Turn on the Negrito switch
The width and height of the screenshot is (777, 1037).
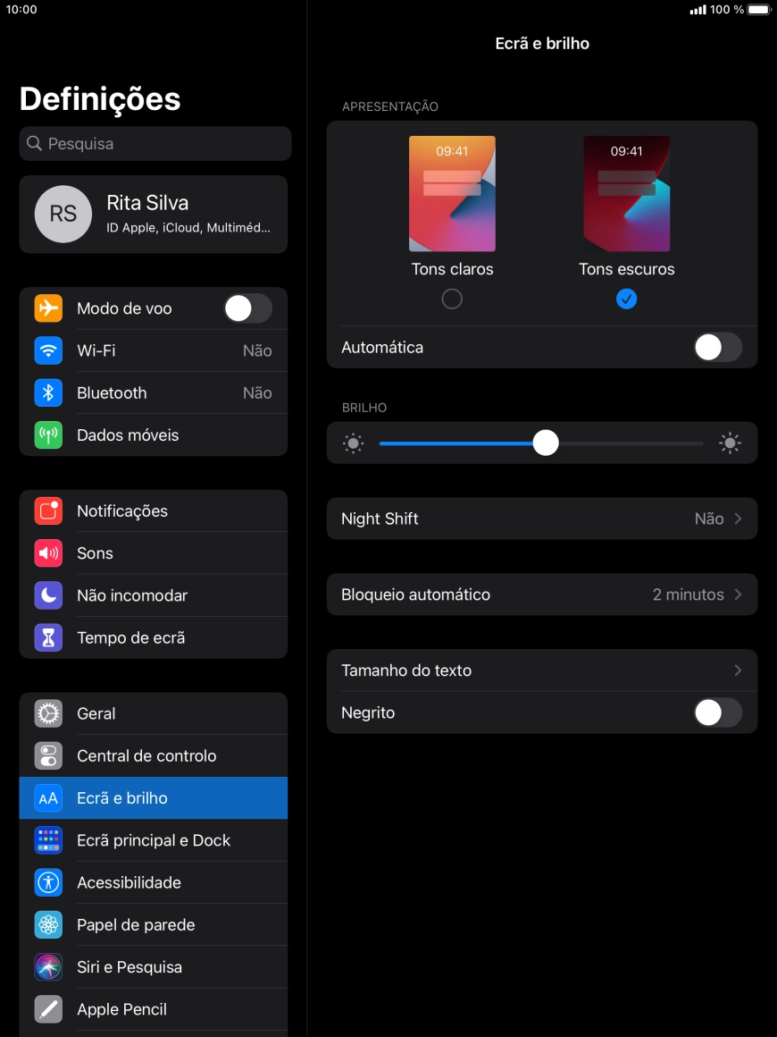717,712
